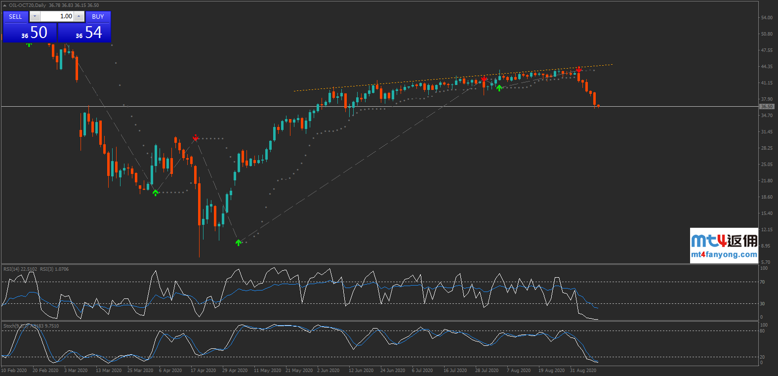This screenshot has height=376, width=778.
Task: Click the 1.00 volume input field
Action: click(x=57, y=17)
